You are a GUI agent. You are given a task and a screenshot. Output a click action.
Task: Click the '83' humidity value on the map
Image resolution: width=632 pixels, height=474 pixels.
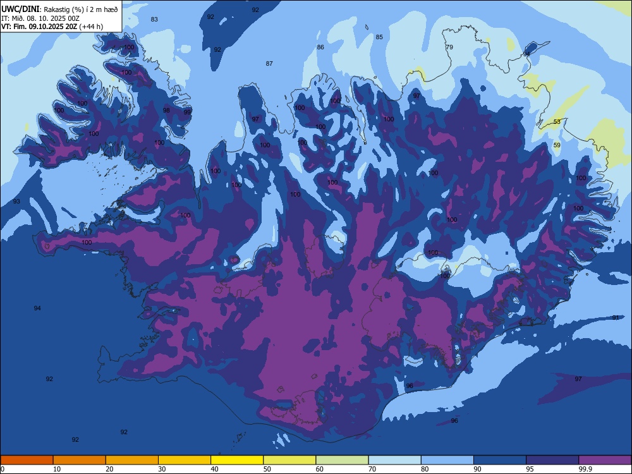[x=154, y=20]
